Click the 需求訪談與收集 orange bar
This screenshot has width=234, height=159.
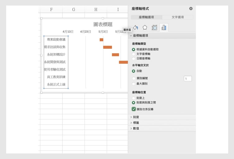[108, 47]
